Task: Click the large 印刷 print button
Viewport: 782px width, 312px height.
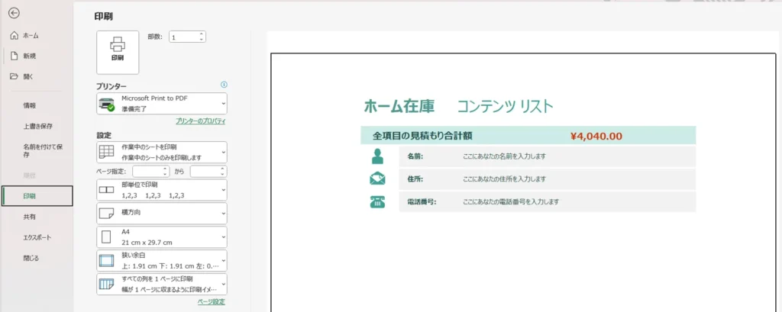Action: pyautogui.click(x=117, y=53)
